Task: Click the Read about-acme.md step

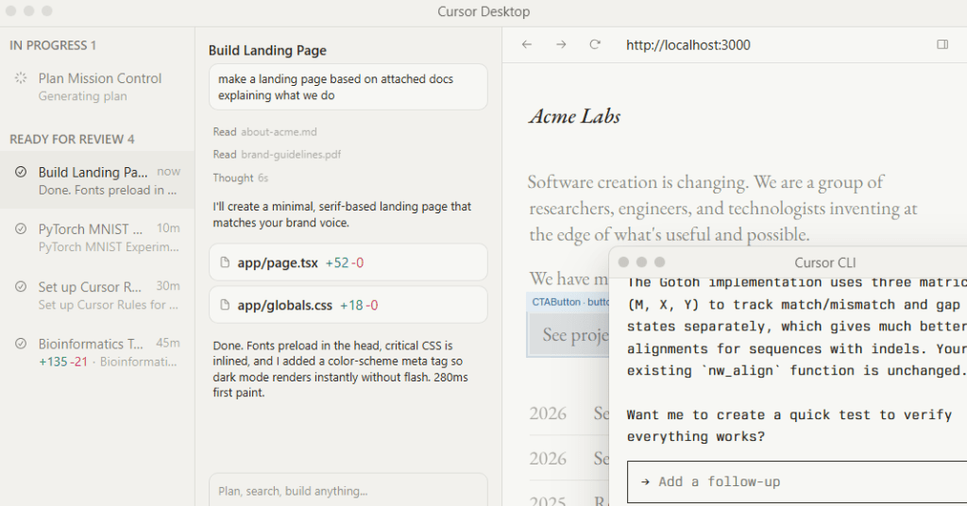Action: [264, 132]
